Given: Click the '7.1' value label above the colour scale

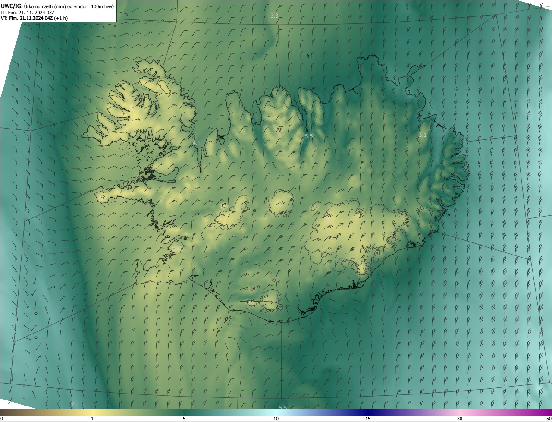Looking at the screenshot, I should pos(75,404).
